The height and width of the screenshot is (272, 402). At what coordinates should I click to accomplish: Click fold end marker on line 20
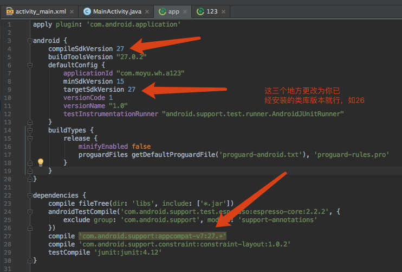pos(30,179)
